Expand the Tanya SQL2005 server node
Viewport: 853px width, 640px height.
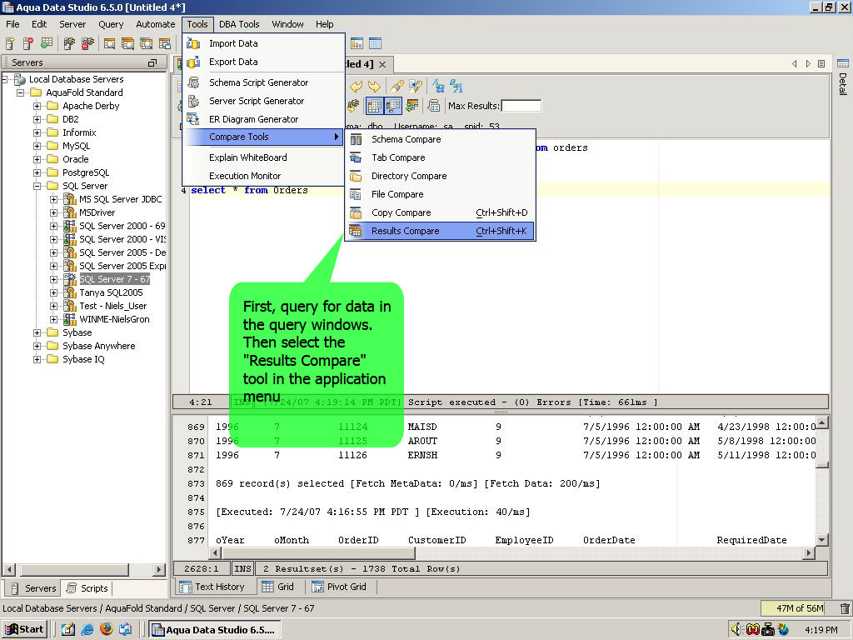pyautogui.click(x=53, y=292)
